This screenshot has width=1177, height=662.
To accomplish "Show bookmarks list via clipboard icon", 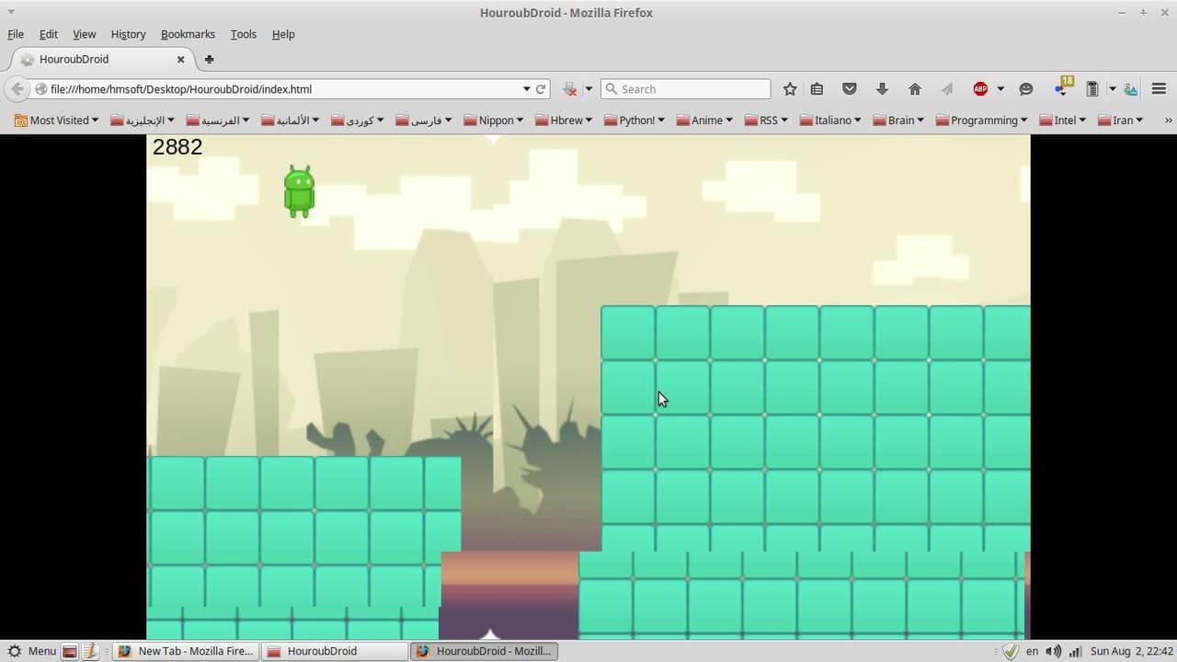I will coord(817,89).
